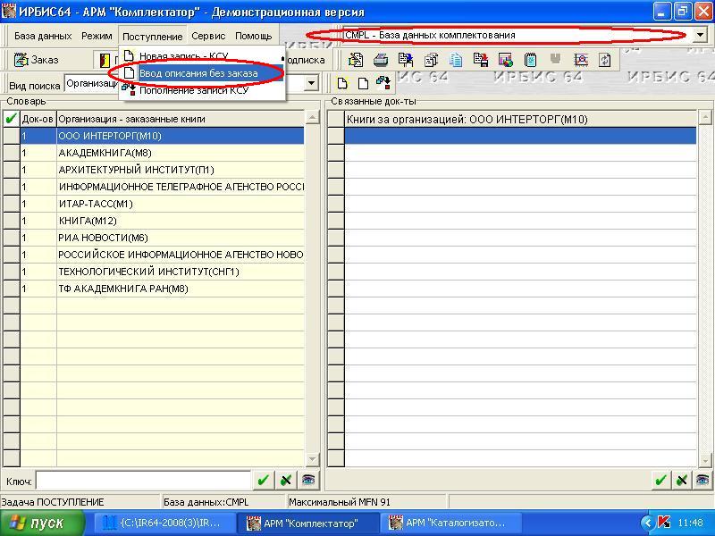The height and width of the screenshot is (536, 715).
Task: Open the Сервис menu
Action: tap(208, 37)
